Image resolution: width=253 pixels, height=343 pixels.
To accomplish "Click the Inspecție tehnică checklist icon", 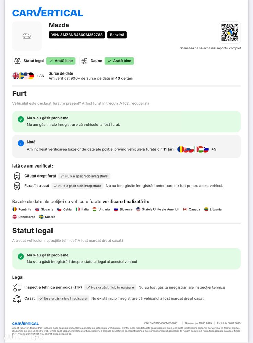I will (x=17, y=287).
